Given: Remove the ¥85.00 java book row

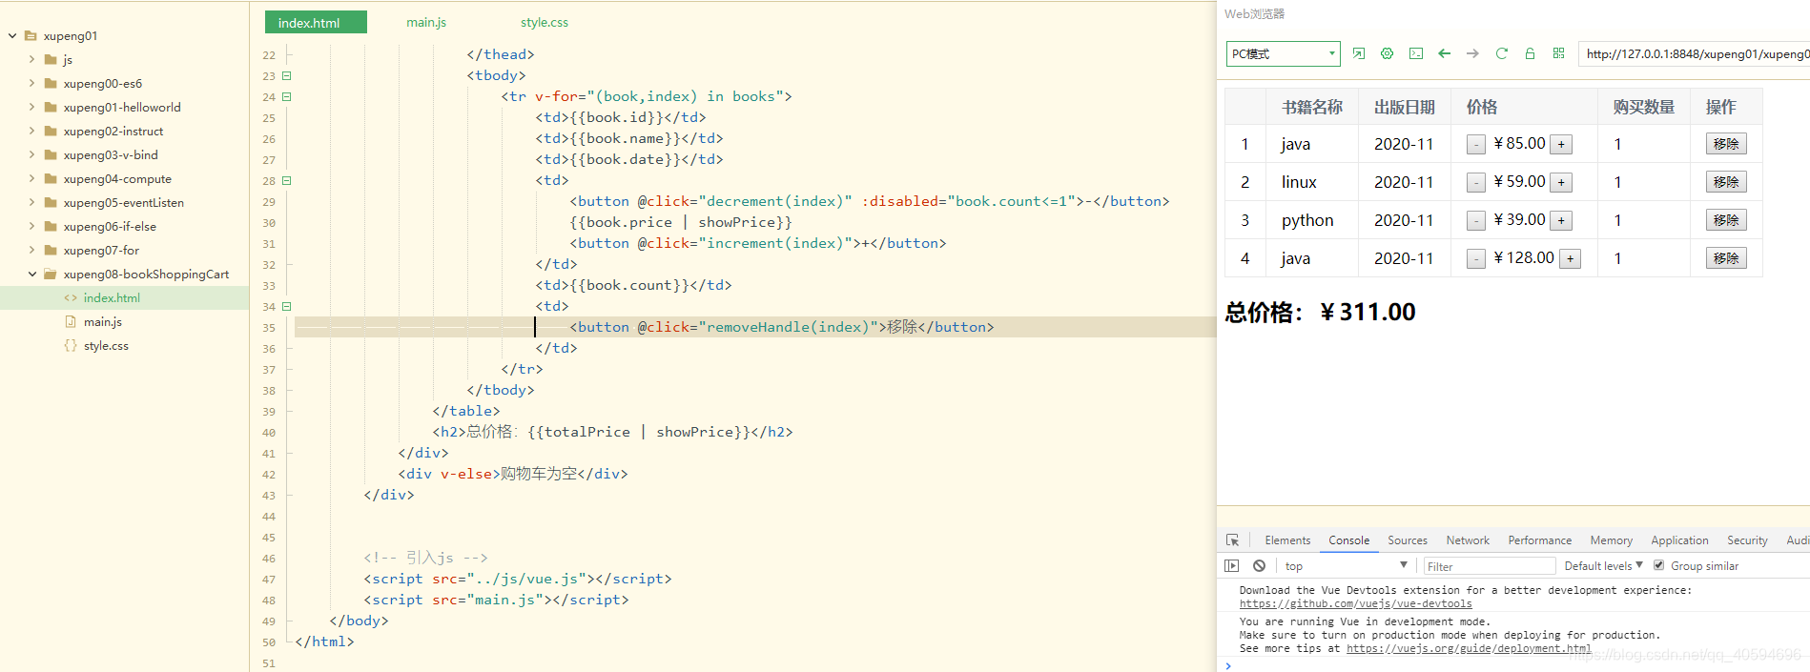Looking at the screenshot, I should (x=1726, y=144).
